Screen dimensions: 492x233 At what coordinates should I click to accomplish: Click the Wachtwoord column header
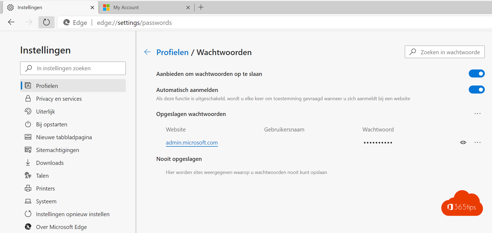(378, 130)
